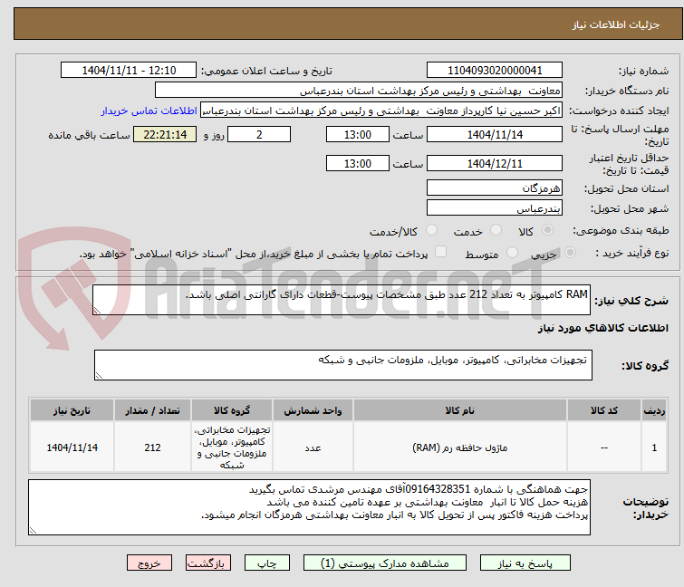Click the page header جزئیات اطلاعات نیاز
The width and height of the screenshot is (684, 587).
click(x=615, y=24)
